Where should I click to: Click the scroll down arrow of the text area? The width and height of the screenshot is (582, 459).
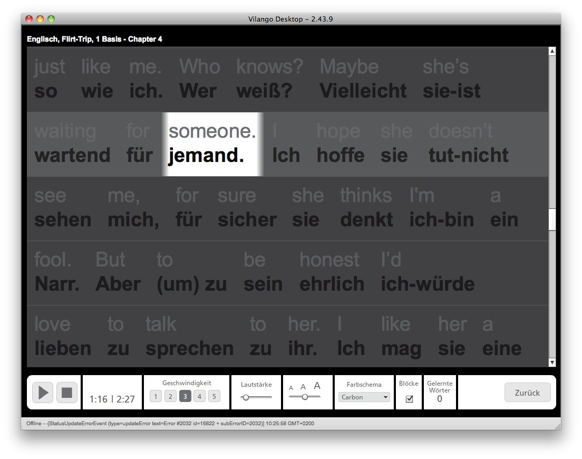[x=552, y=362]
